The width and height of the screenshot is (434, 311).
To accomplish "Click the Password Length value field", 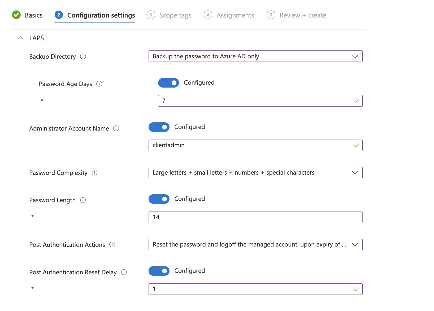I will [x=255, y=217].
